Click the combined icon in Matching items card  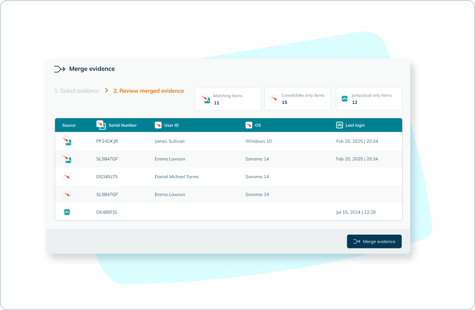pos(206,99)
